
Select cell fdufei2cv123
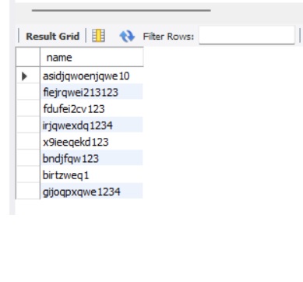[x=92, y=109]
